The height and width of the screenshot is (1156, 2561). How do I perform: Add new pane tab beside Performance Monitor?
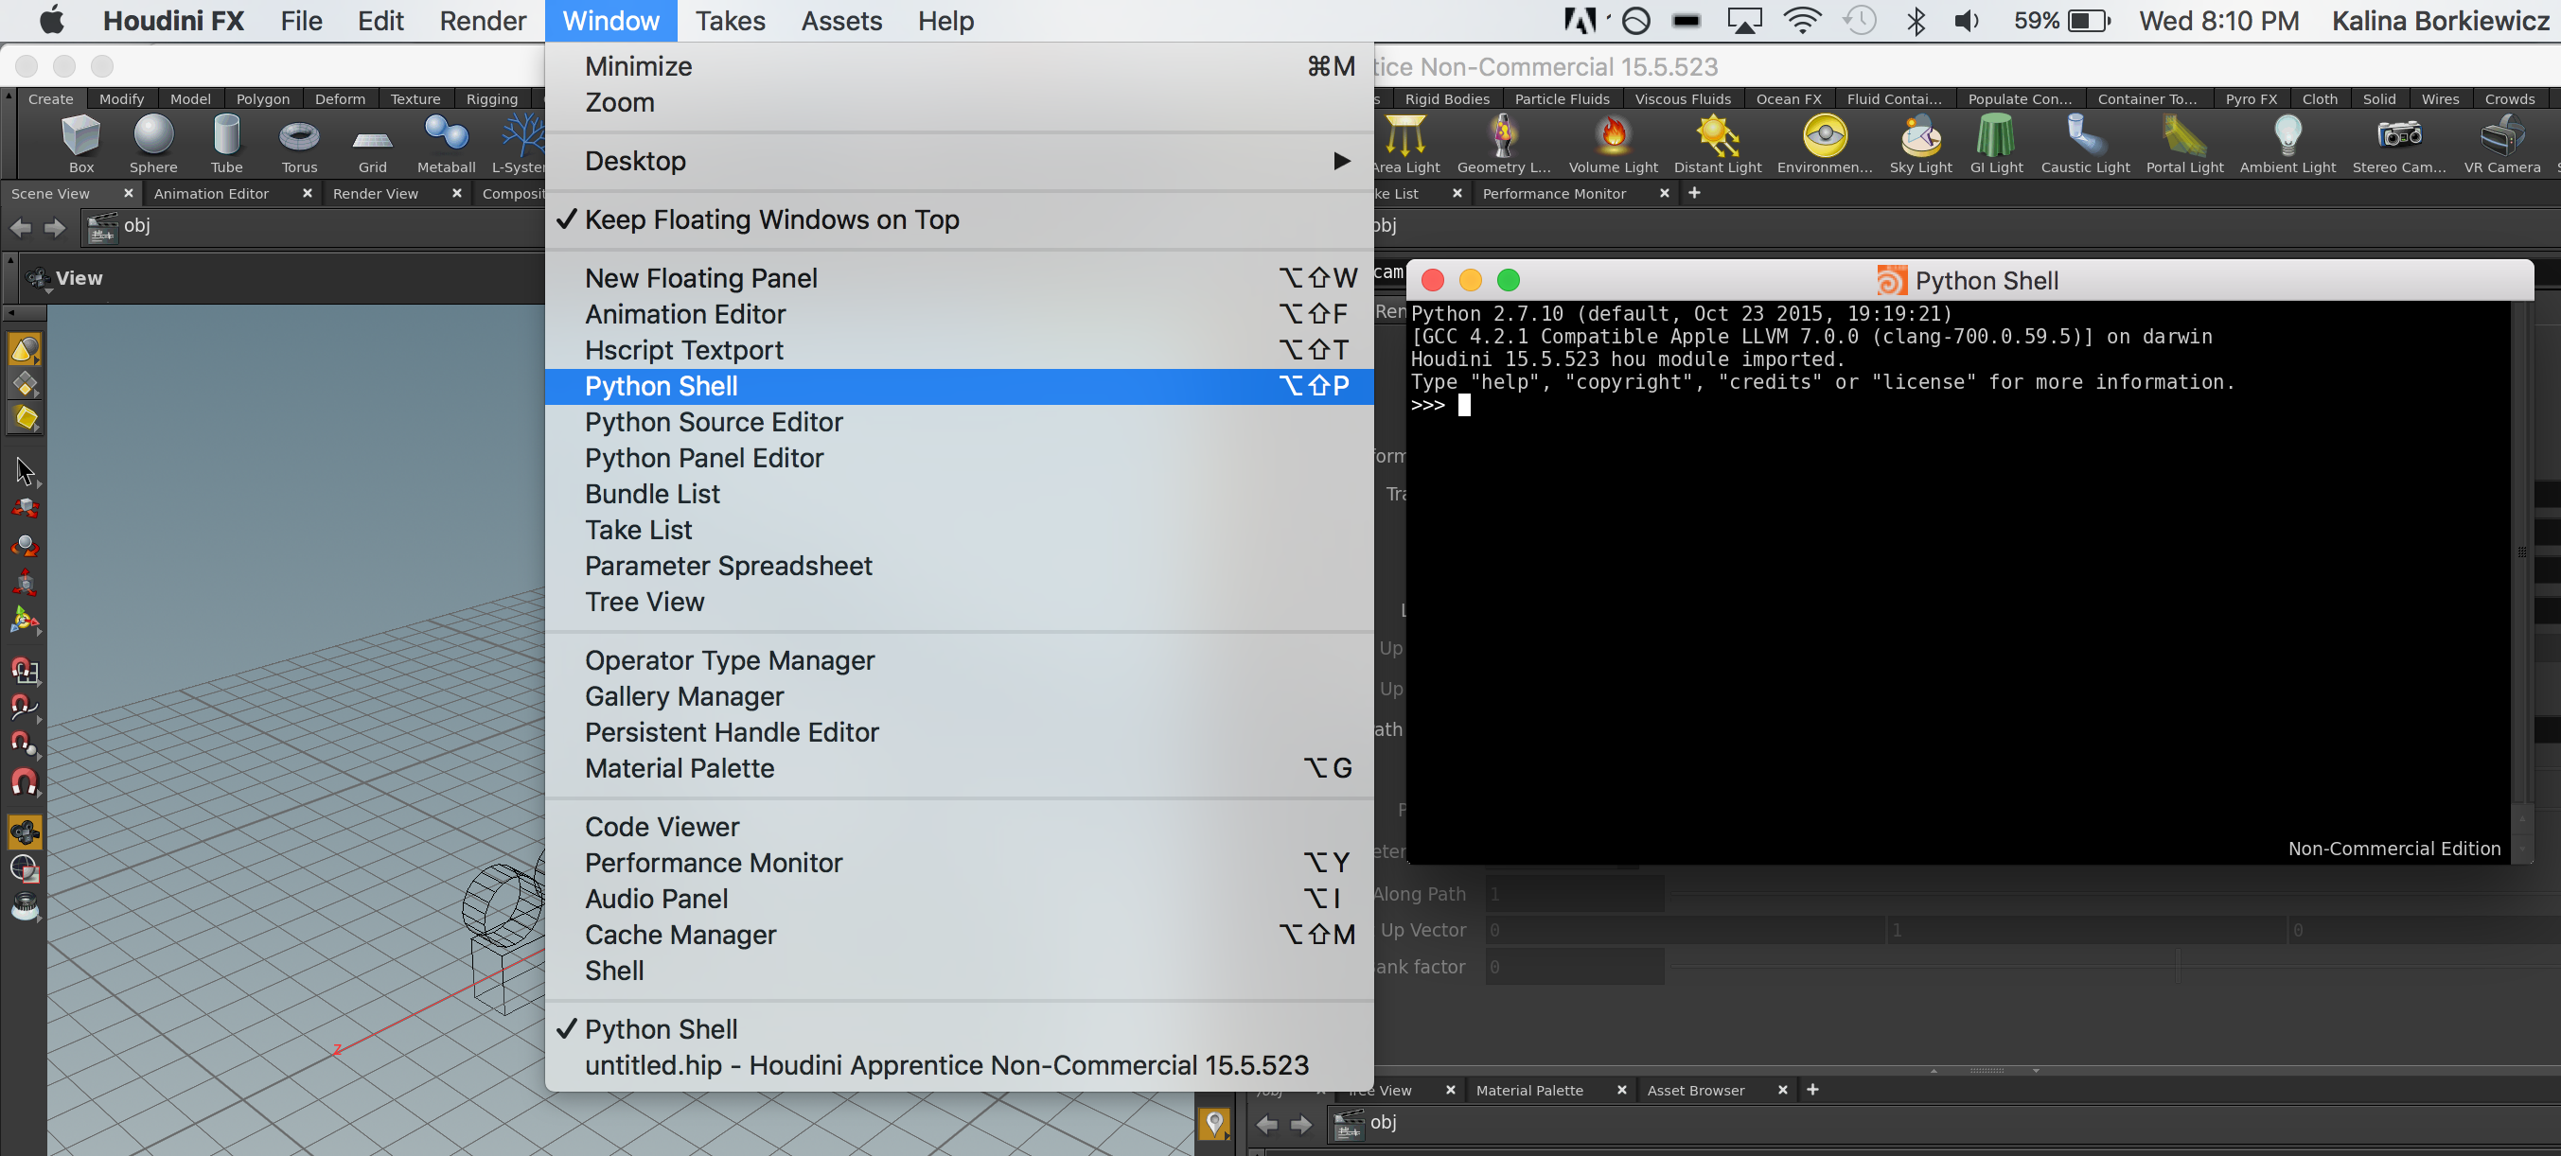(1695, 193)
